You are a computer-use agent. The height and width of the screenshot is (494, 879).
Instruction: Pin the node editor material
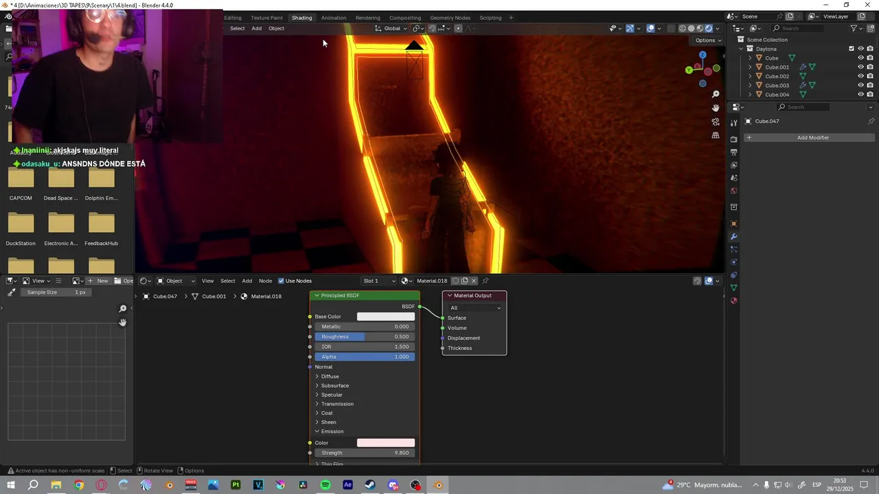coord(486,281)
